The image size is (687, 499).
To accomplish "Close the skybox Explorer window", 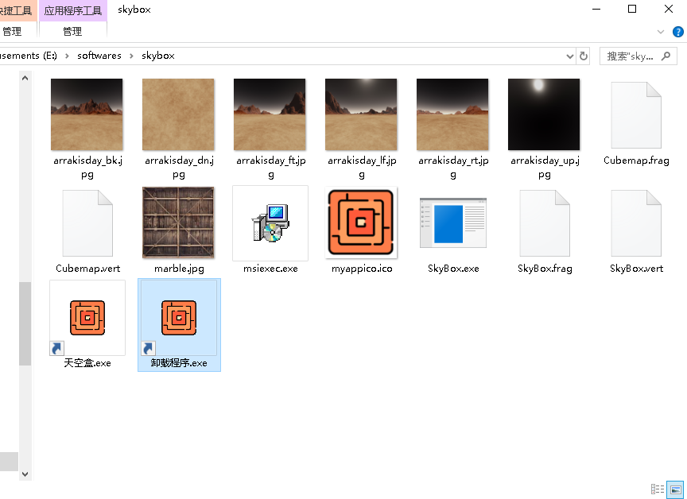I will click(669, 10).
